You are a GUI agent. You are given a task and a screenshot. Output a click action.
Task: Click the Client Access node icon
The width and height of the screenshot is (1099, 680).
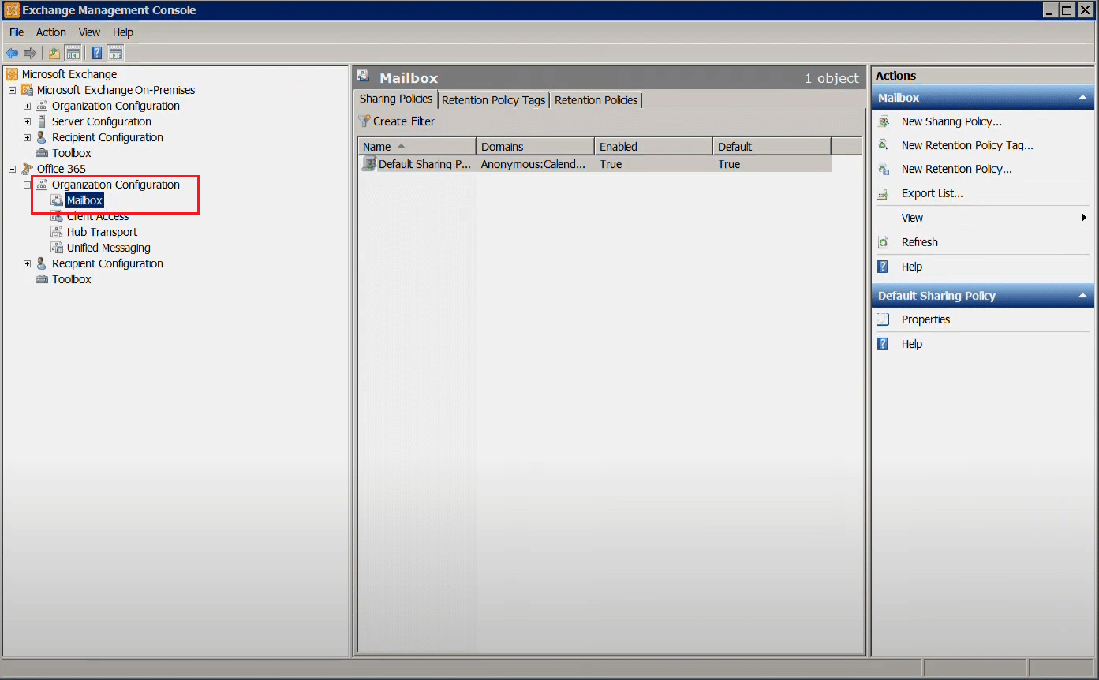pyautogui.click(x=57, y=216)
